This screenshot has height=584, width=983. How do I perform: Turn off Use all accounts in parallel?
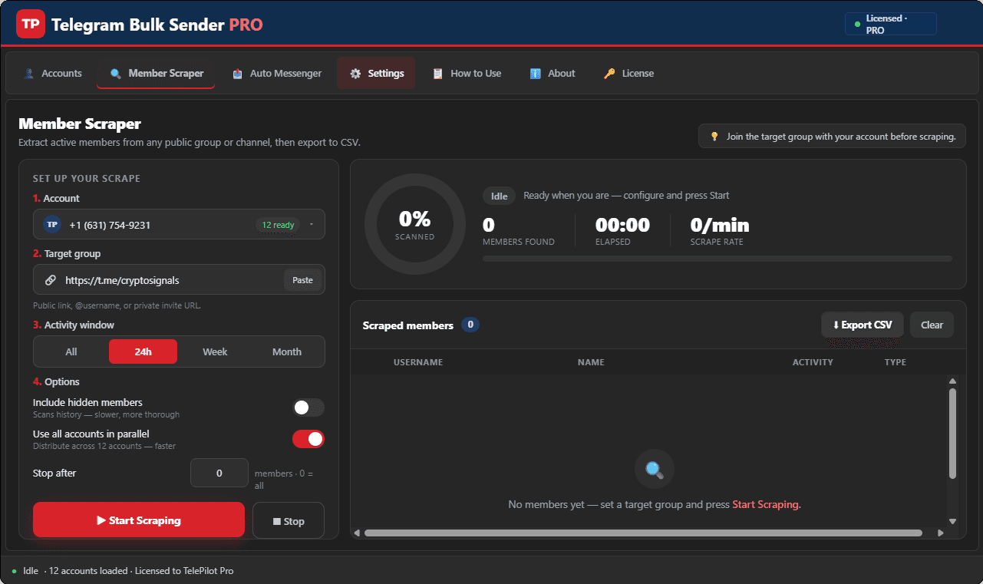308,439
